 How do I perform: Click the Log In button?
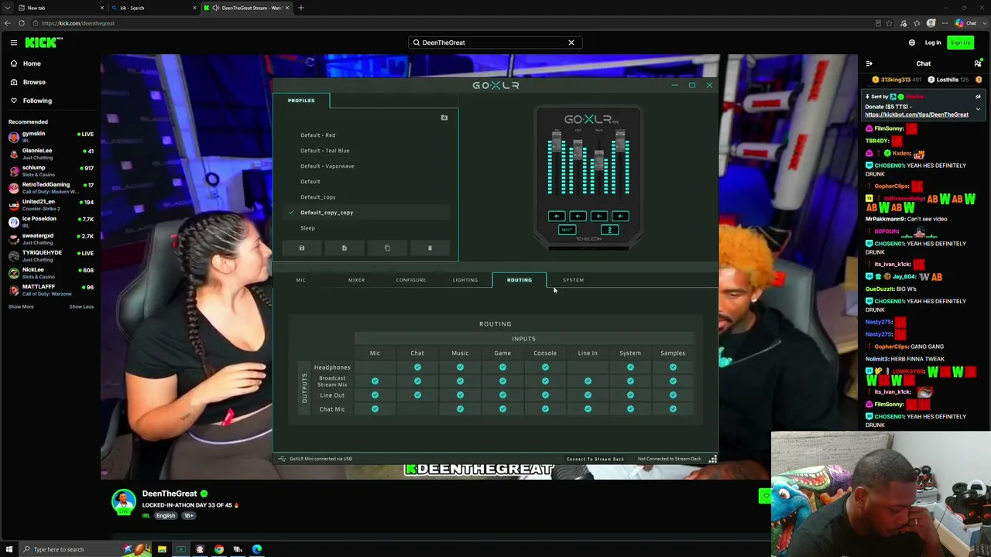point(933,43)
